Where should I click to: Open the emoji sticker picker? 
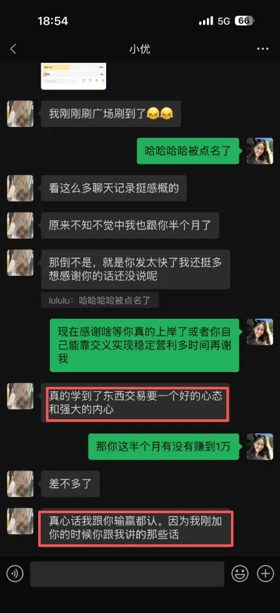[240, 573]
